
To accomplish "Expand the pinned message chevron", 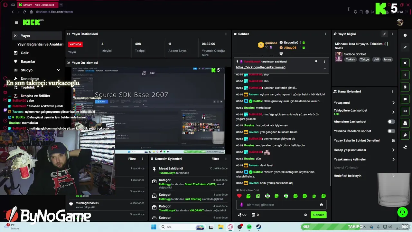I will 324,68.
